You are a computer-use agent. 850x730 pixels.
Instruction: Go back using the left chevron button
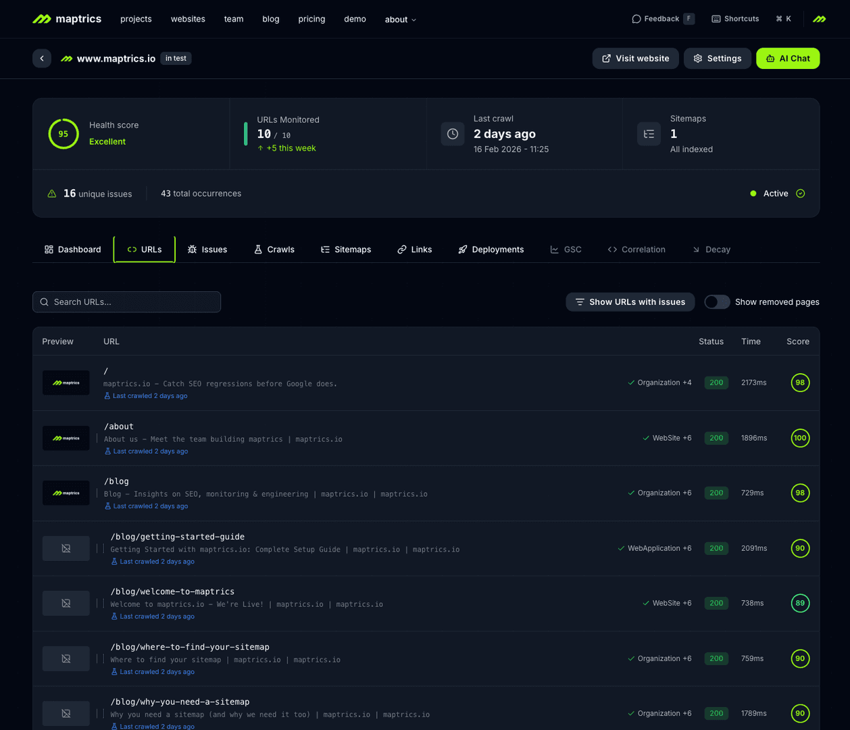click(x=42, y=58)
